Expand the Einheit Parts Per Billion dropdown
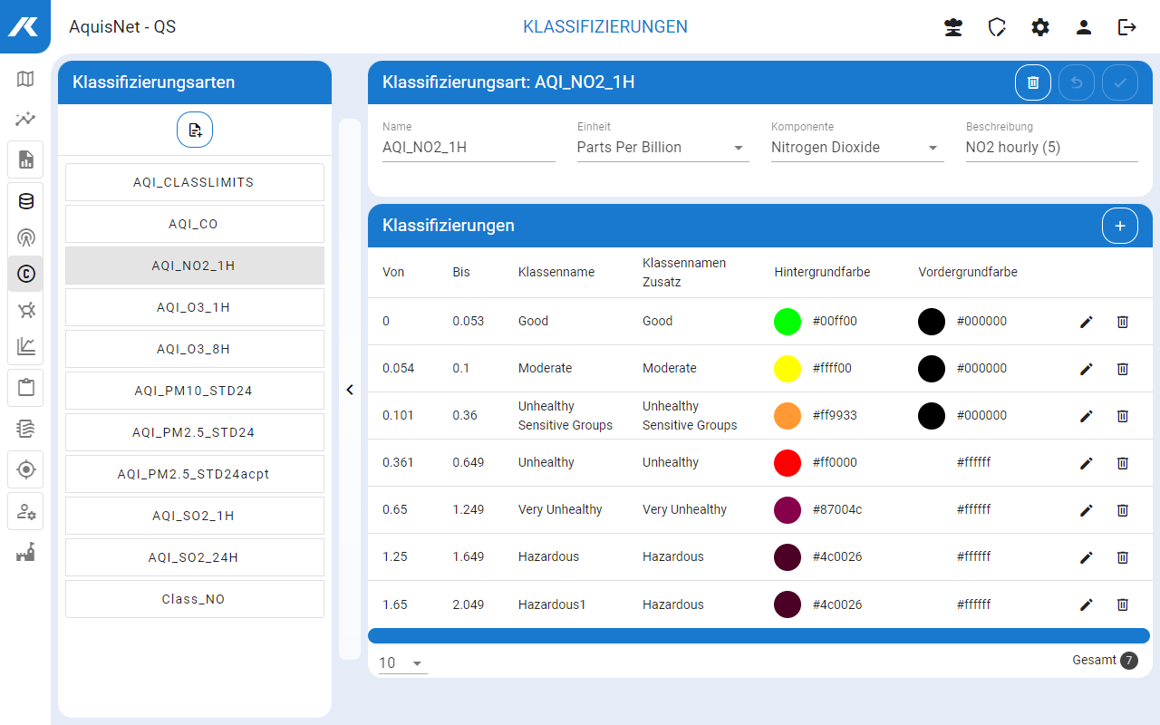The height and width of the screenshot is (725, 1160). 738,148
